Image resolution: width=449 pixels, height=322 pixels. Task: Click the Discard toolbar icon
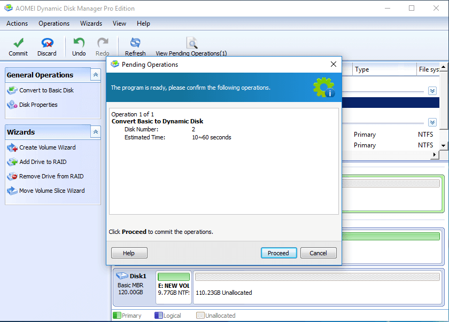(47, 43)
